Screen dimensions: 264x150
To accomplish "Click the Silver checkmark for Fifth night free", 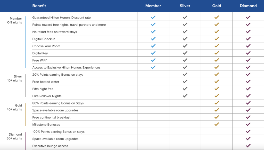I will [x=185, y=89].
